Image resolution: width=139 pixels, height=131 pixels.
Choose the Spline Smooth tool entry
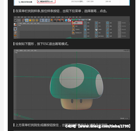tap(76, 29)
